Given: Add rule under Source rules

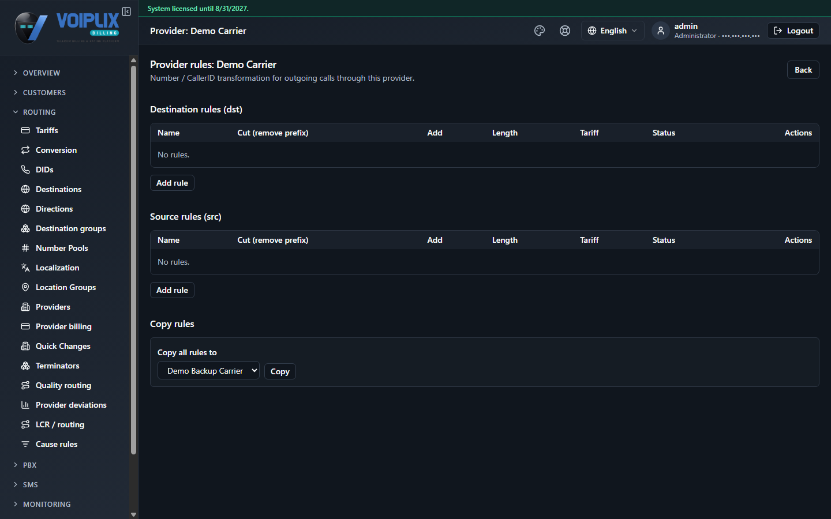Looking at the screenshot, I should (172, 290).
